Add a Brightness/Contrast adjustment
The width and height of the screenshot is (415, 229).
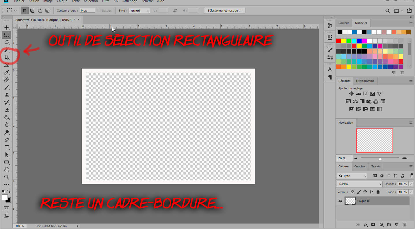[x=351, y=94]
